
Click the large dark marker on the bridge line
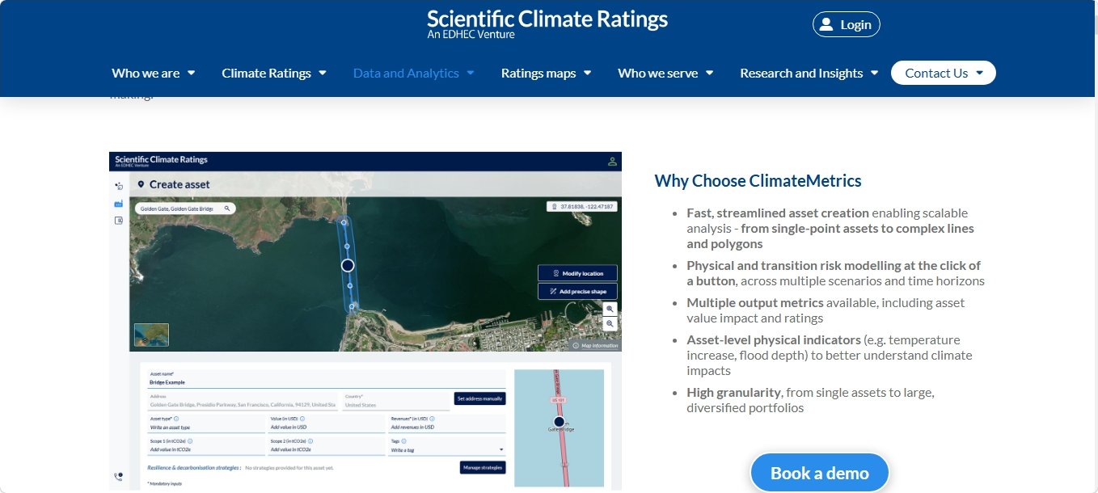click(348, 265)
